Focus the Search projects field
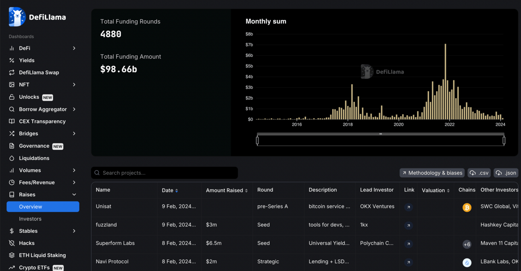This screenshot has width=521, height=271. tap(165, 173)
